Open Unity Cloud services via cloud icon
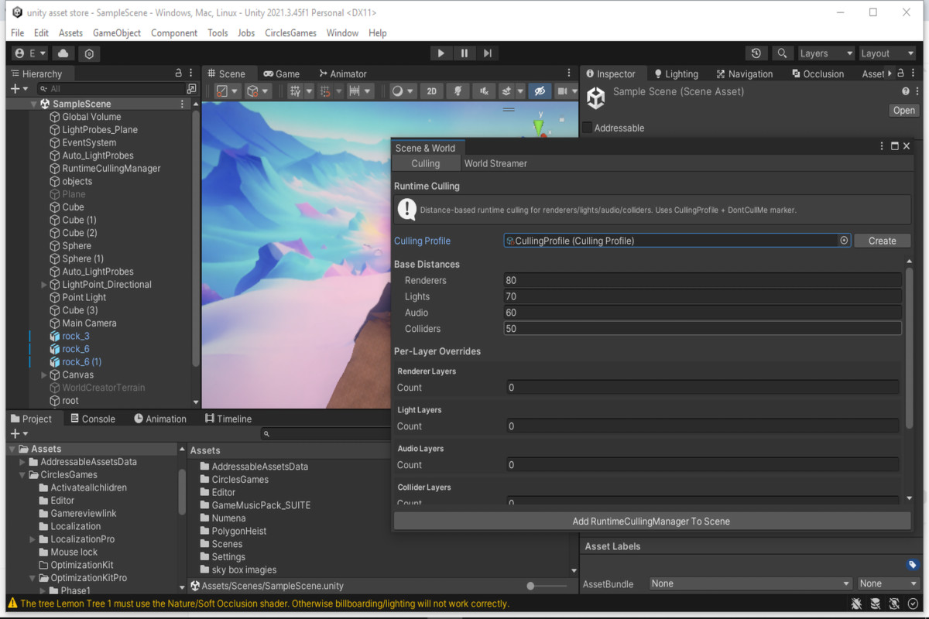929x619 pixels. tap(63, 53)
